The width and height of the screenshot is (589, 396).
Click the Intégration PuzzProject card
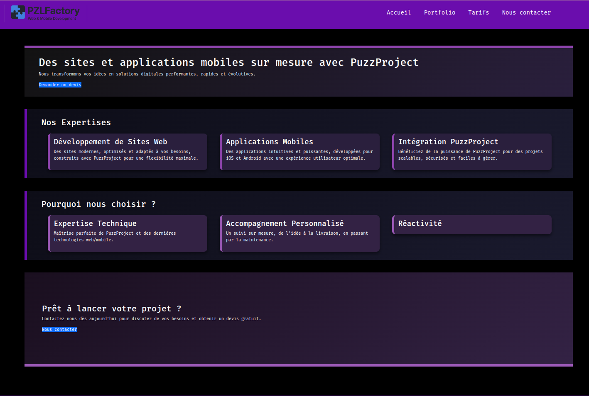coord(471,152)
